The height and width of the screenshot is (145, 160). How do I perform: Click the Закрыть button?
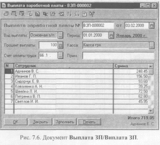click(40, 122)
